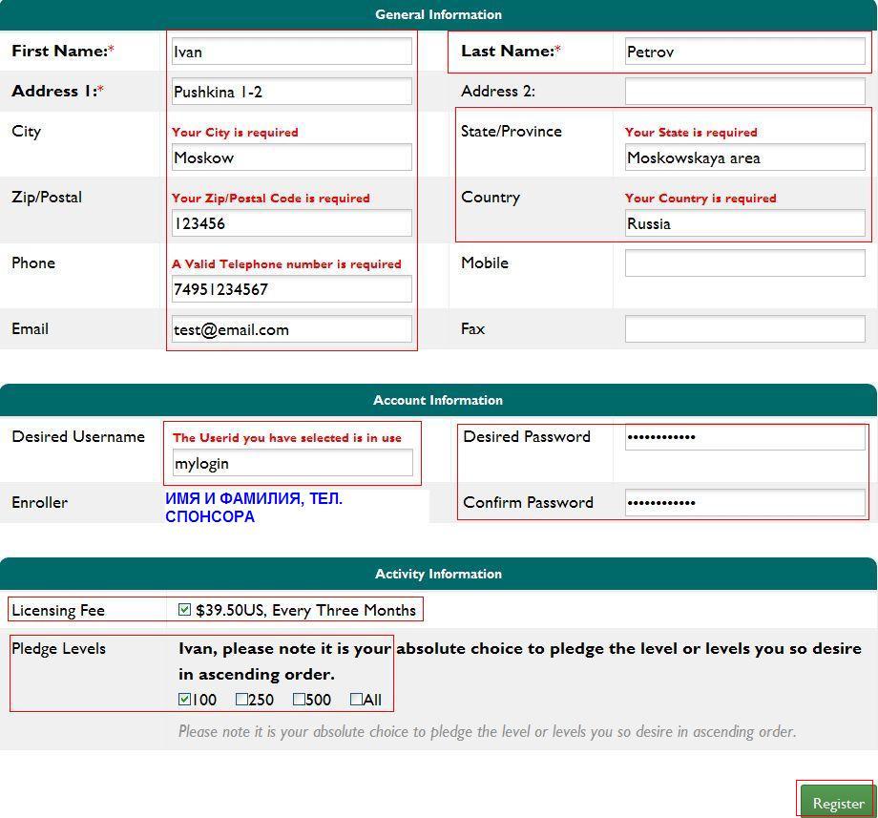878x818 pixels.
Task: Toggle the $39.50US Licensing Fee checkbox
Action: pyautogui.click(x=184, y=609)
